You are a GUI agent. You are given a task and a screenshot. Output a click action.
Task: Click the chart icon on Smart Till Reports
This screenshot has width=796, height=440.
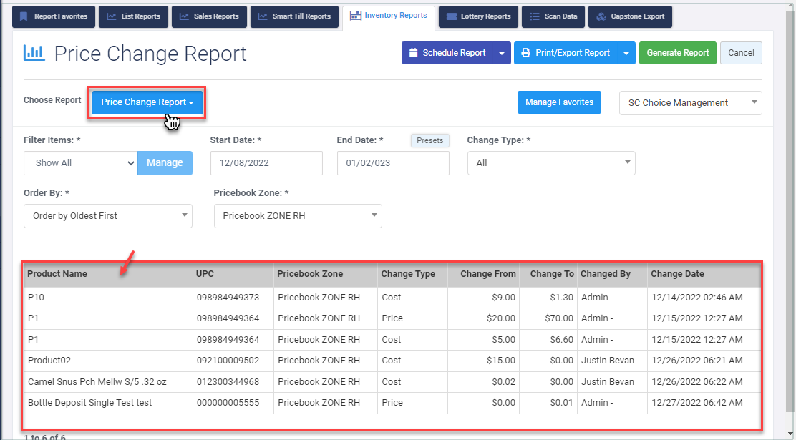(x=263, y=16)
